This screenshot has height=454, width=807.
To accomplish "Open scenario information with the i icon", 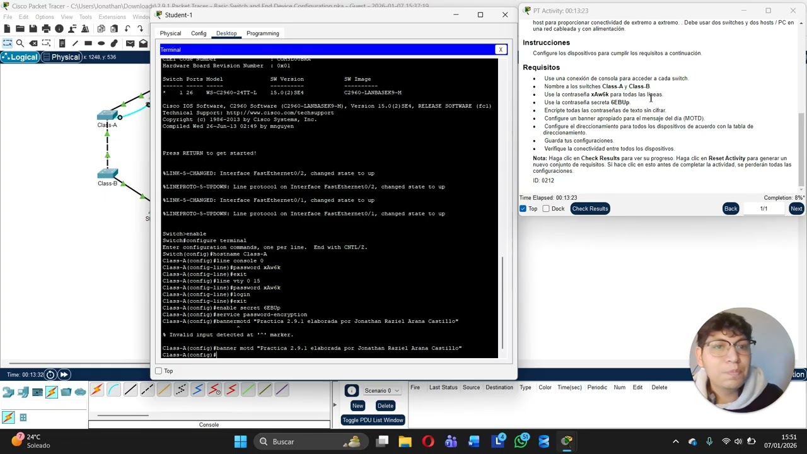I will click(351, 390).
